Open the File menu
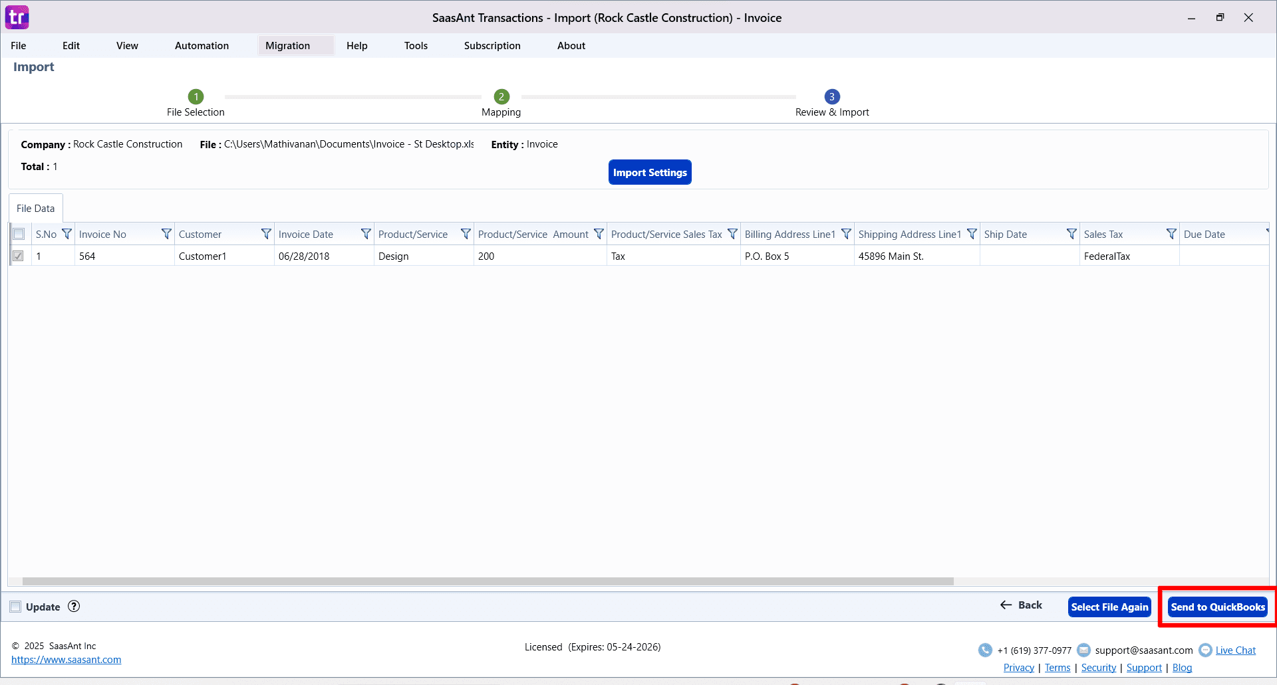The width and height of the screenshot is (1277, 685). pos(19,46)
